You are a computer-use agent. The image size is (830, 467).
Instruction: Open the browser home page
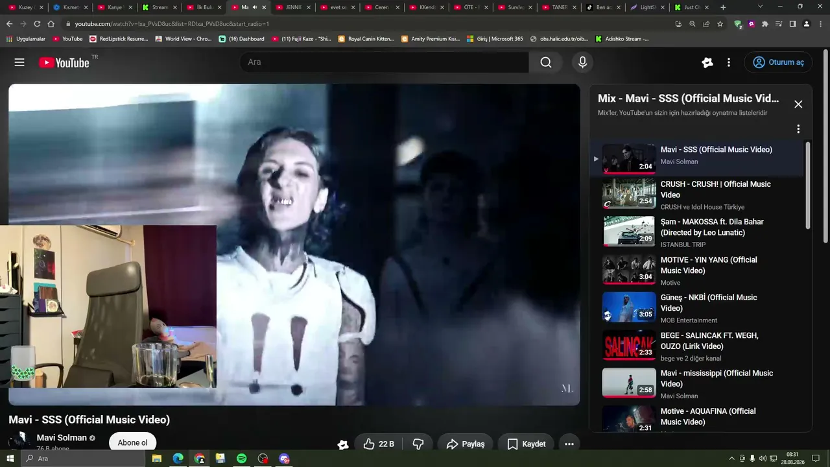[x=51, y=24]
